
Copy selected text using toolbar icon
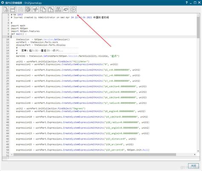(43, 9)
